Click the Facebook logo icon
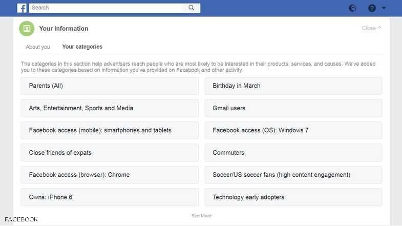 click(x=22, y=8)
